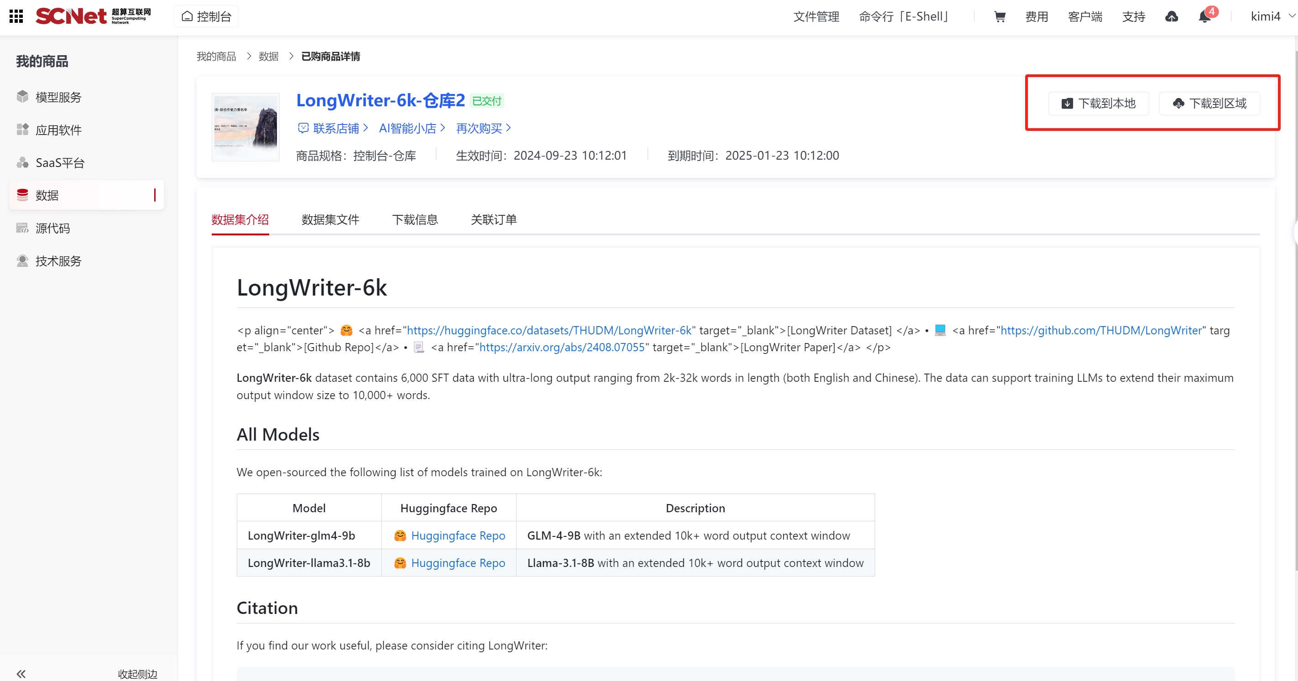
Task: Click the shopping cart icon
Action: [x=1000, y=16]
